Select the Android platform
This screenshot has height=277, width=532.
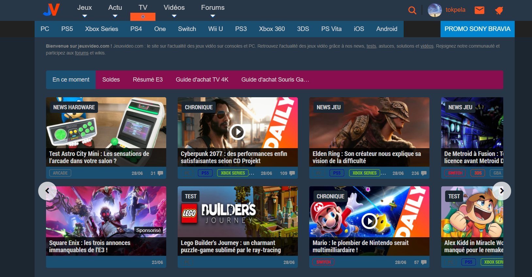387,29
